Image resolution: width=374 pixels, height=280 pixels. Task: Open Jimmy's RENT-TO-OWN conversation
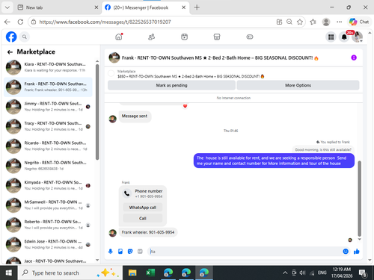tap(48, 107)
